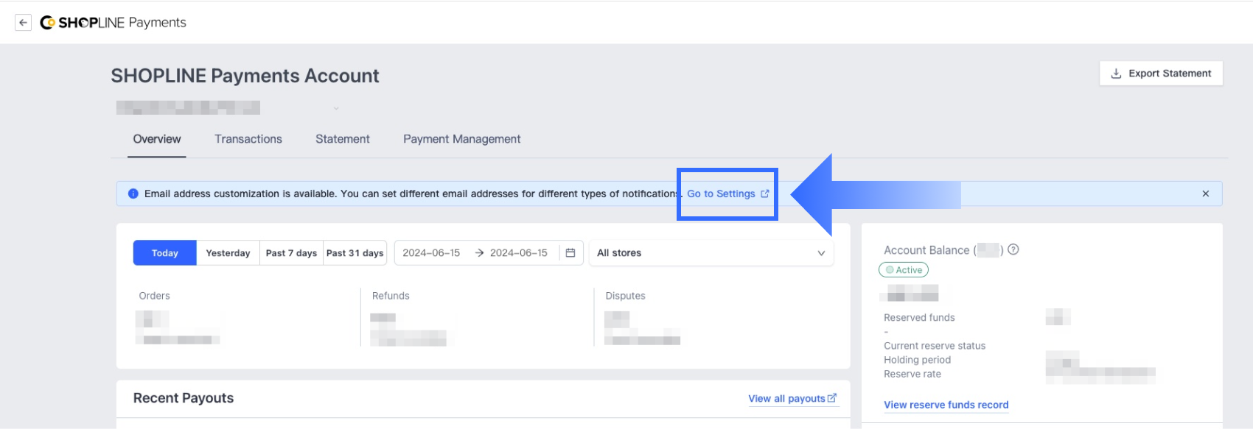Click the SHOPLINE Payments logo
Viewport: 1253px width, 429px height.
(113, 23)
